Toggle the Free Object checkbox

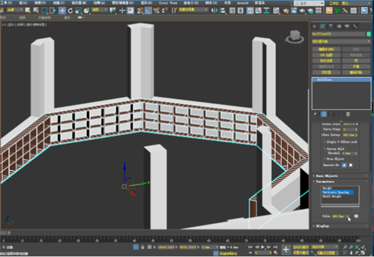pyautogui.click(x=324, y=160)
